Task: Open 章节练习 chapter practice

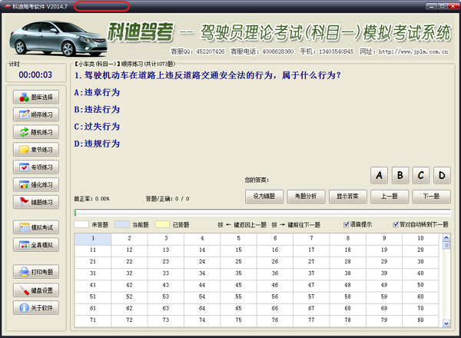Action: click(x=36, y=150)
